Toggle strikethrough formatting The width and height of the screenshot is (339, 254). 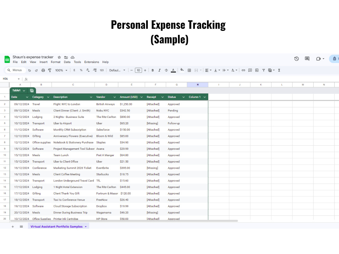(166, 70)
